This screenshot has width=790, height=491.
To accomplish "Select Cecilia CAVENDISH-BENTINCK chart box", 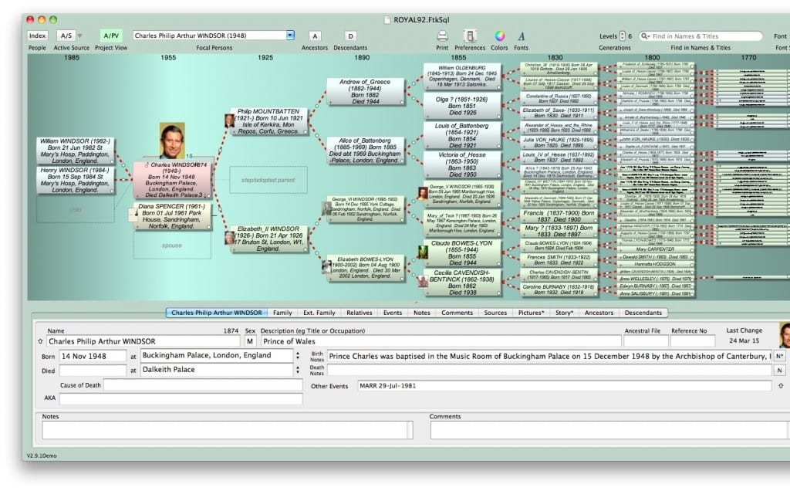I will click(x=462, y=283).
